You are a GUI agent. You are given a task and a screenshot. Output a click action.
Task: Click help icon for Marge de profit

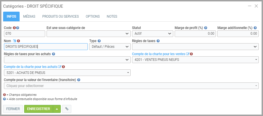(x=206, y=28)
